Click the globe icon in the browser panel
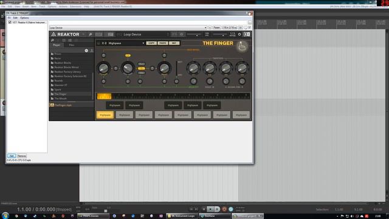Viewport: 389px width, 219px height. (x=86, y=50)
